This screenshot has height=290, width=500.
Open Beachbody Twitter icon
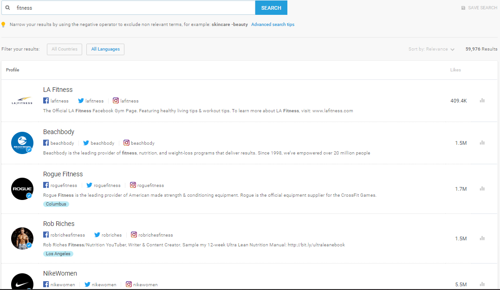(86, 143)
